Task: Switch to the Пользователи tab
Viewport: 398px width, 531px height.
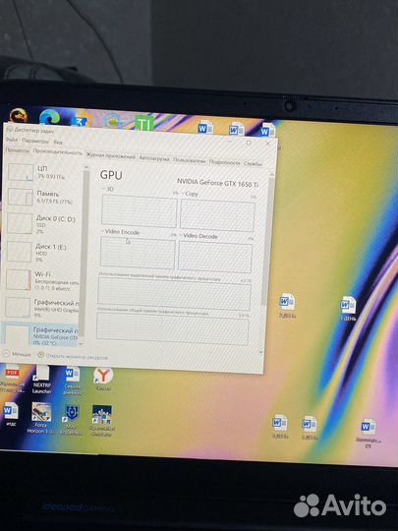Action: [190, 160]
